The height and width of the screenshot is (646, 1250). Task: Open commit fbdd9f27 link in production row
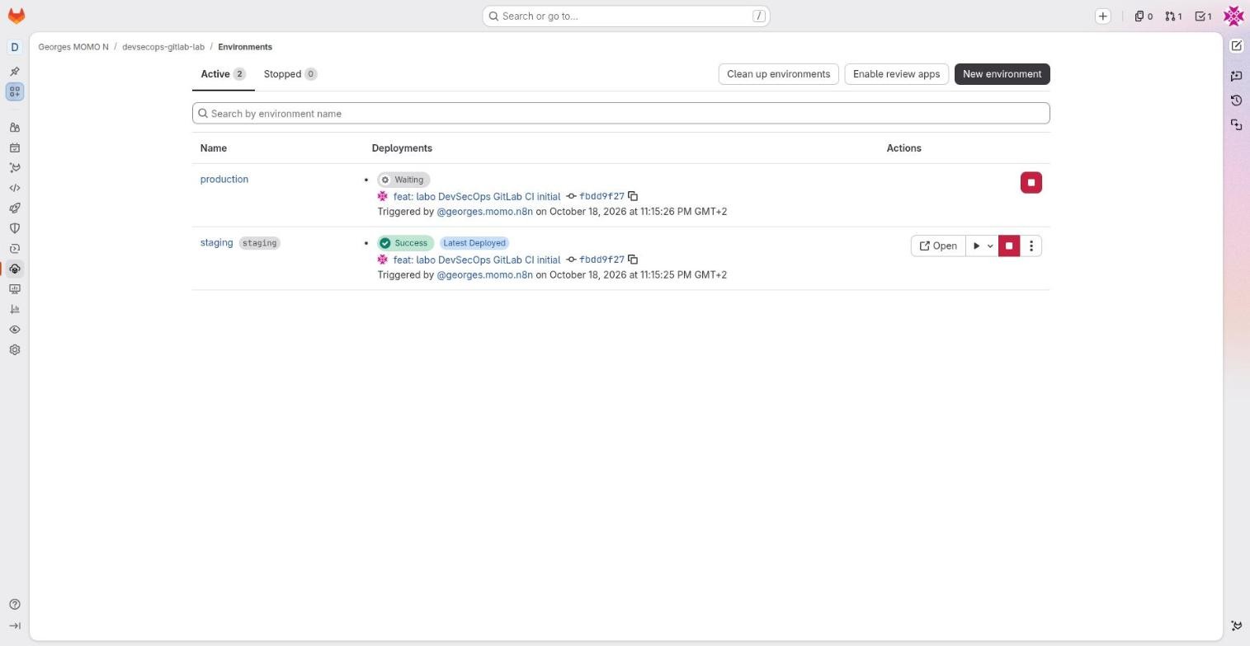pos(602,197)
